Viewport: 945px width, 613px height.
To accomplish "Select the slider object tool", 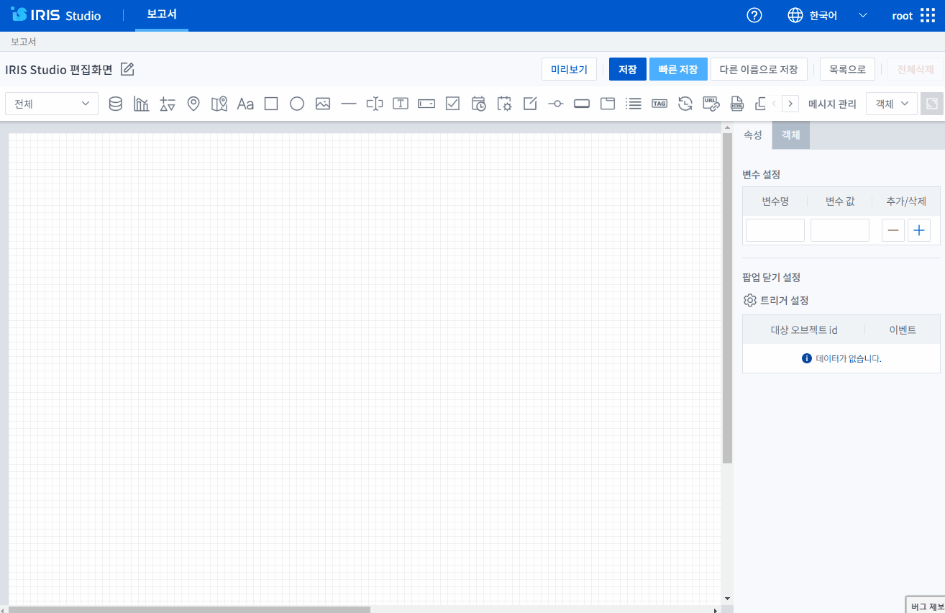I will tap(555, 104).
